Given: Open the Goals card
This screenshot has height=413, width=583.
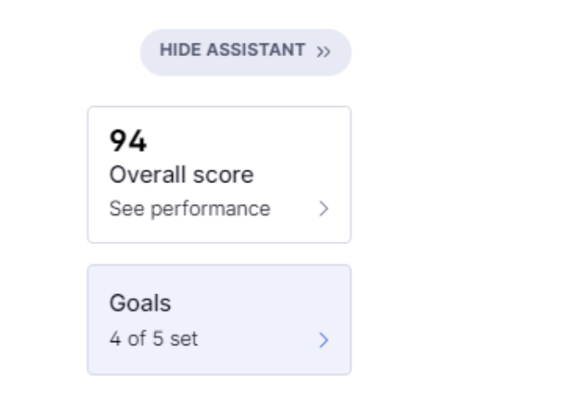Looking at the screenshot, I should pyautogui.click(x=220, y=320).
